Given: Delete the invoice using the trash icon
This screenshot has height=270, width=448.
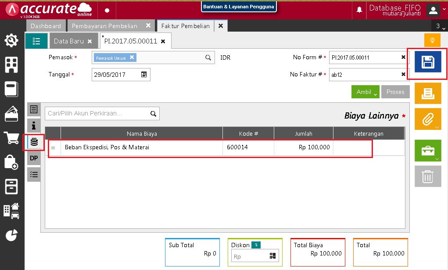Looking at the screenshot, I should point(427,176).
